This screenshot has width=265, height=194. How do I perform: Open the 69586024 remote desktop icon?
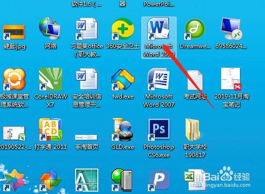231,29
